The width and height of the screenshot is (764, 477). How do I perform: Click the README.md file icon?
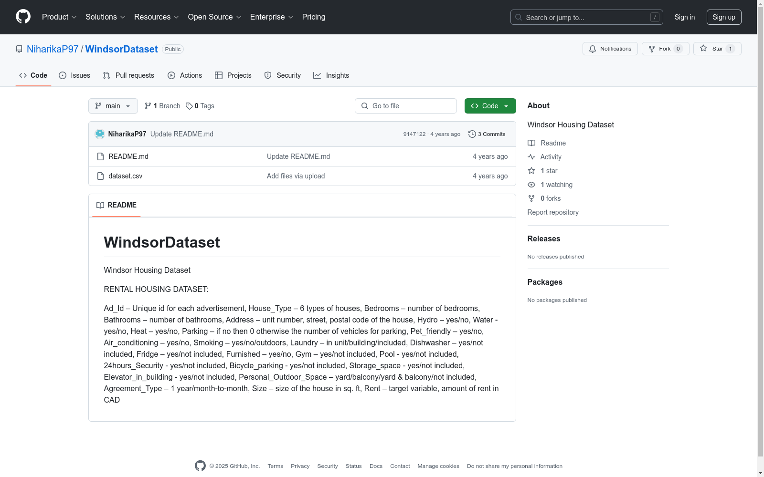coord(100,156)
